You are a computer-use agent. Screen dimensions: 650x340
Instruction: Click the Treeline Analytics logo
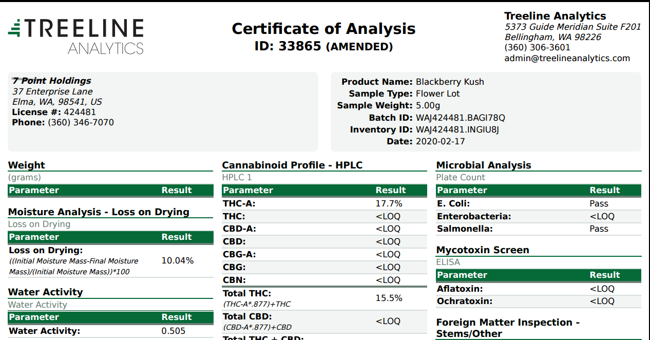pyautogui.click(x=75, y=36)
